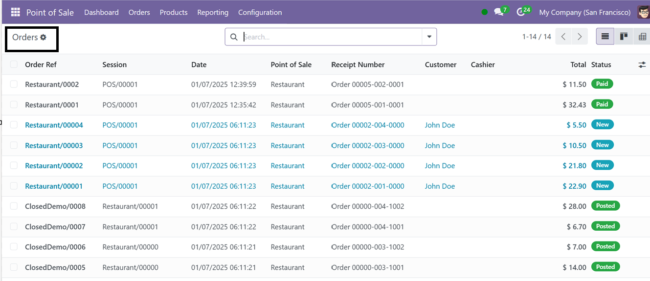
Task: Click the Paid badge for Restaurant/0001
Action: (x=602, y=104)
